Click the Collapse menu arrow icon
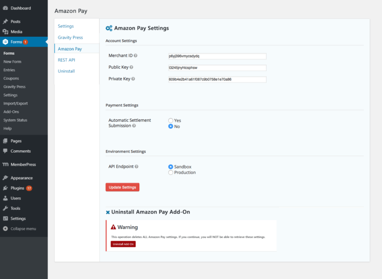Viewport: 382px width, 279px height. 5,229
